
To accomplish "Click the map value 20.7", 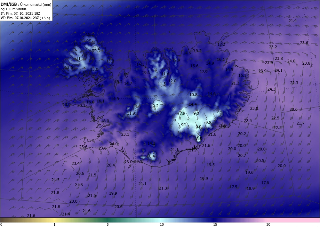I will click(x=242, y=156).
